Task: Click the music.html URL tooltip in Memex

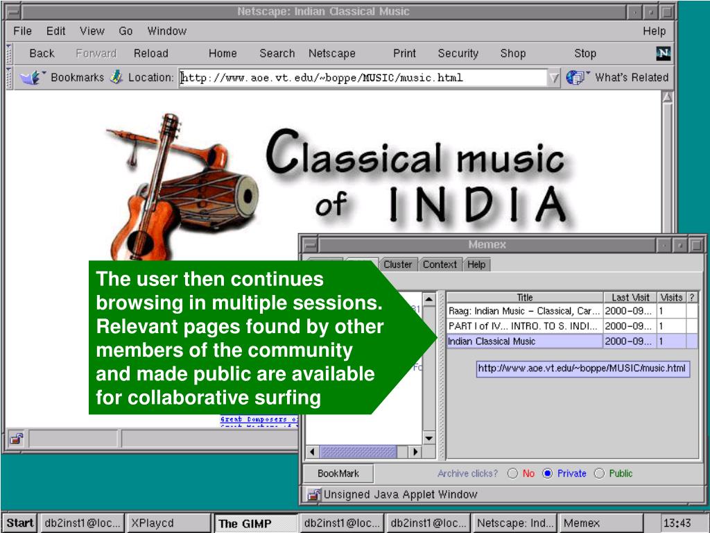Action: [x=582, y=369]
